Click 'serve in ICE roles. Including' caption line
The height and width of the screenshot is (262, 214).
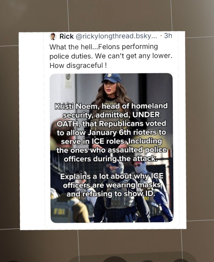click(112, 141)
